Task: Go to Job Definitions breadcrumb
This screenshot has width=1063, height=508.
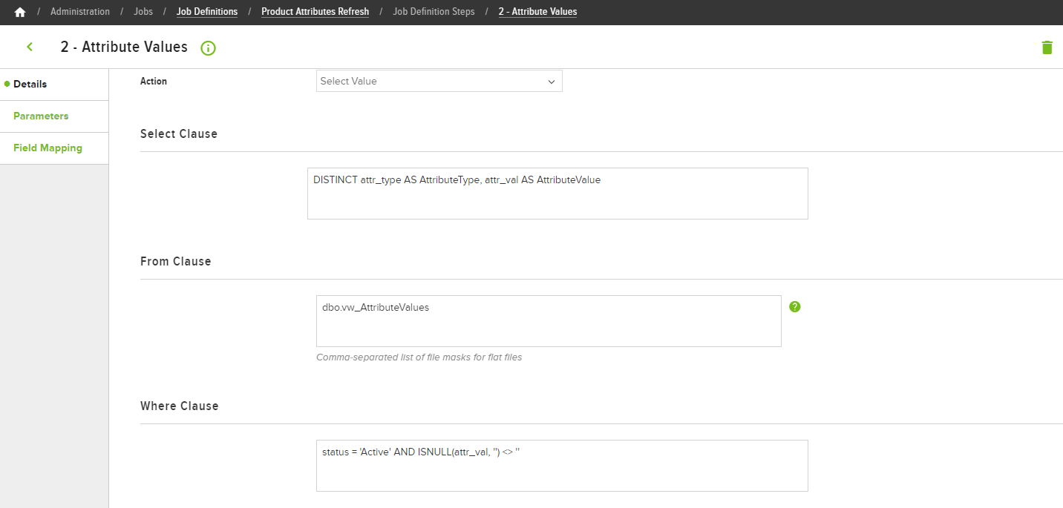Action: (207, 12)
